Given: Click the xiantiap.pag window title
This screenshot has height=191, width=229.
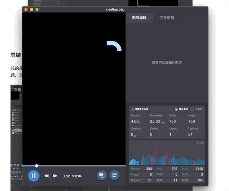Looking at the screenshot, I should pos(115,10).
